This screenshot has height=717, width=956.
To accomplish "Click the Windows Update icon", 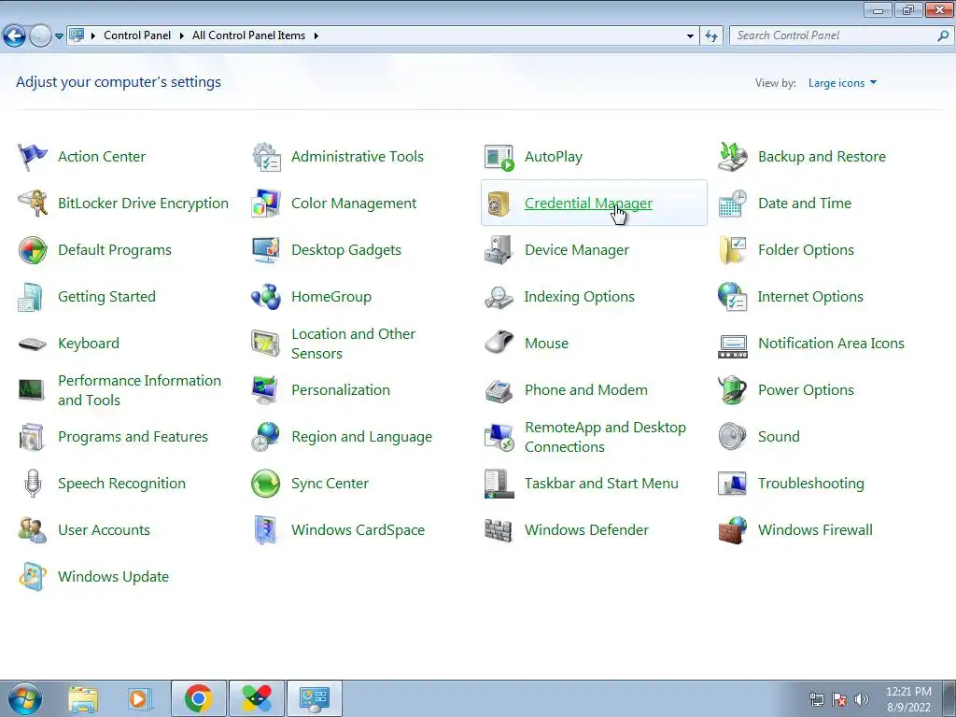I will coord(33,577).
